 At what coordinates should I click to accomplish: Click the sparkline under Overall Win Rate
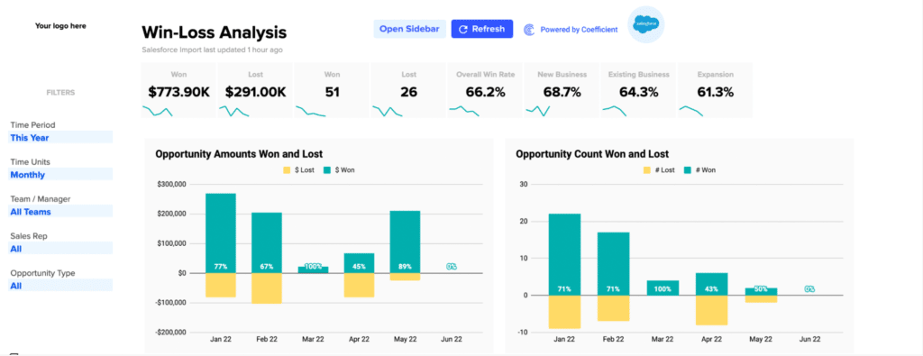(464, 110)
